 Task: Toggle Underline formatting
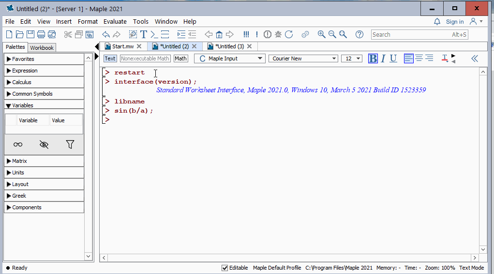(x=393, y=58)
